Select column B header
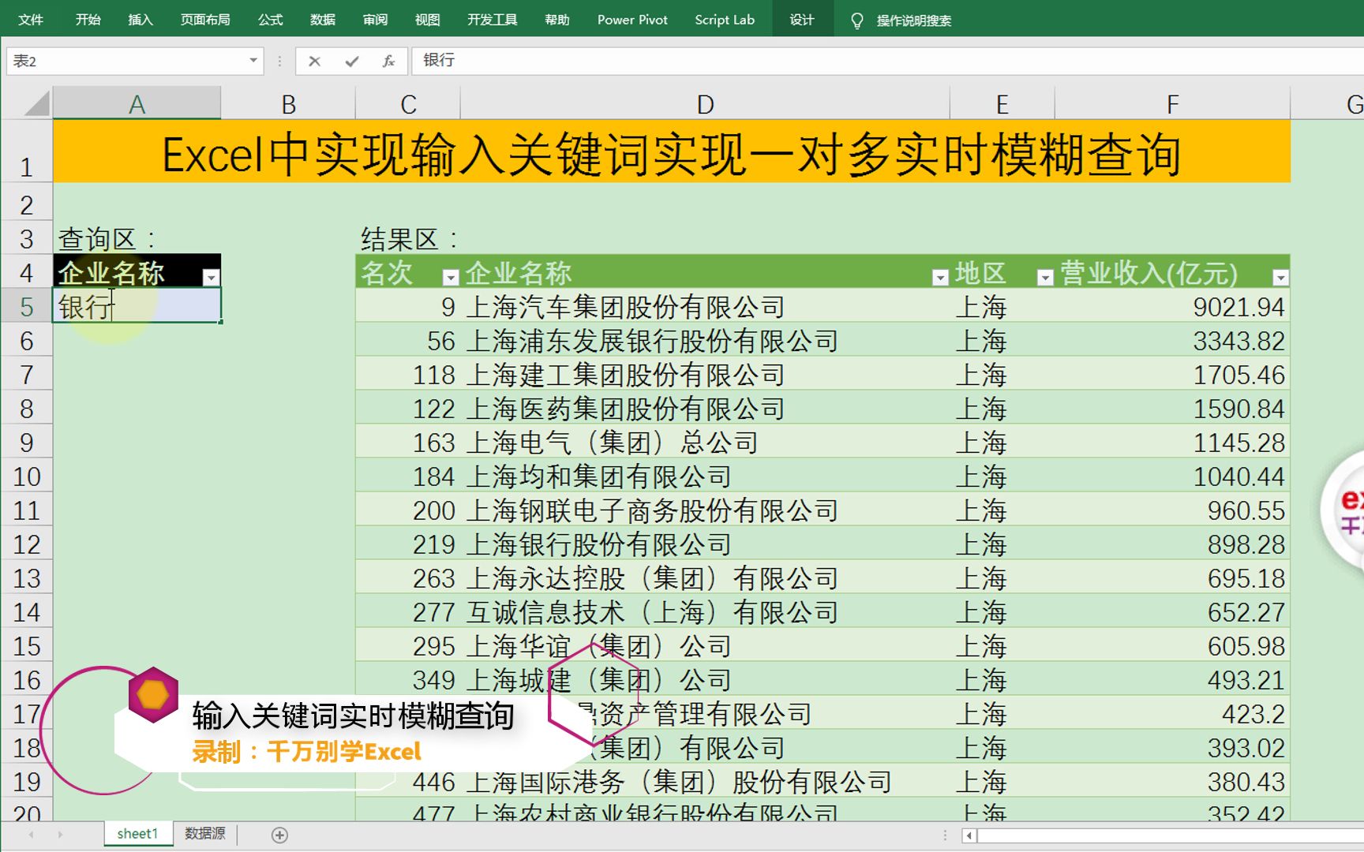1364x852 pixels. pos(288,104)
